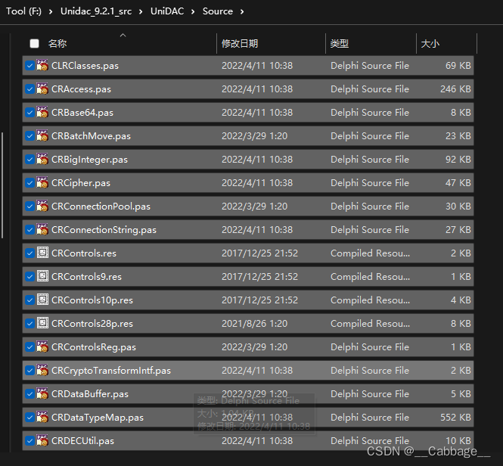Expand the chevron after Unidac_9.2.1_src
Image resolution: width=503 pixels, height=466 pixels.
[141, 12]
